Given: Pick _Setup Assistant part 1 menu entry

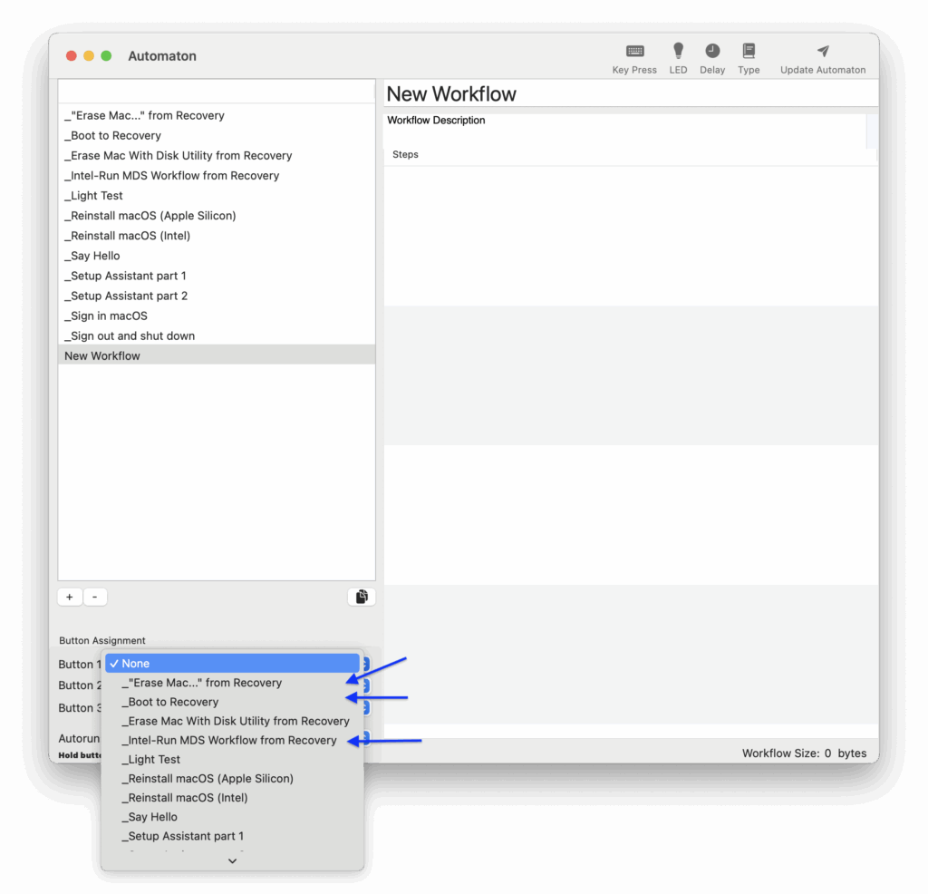Looking at the screenshot, I should tap(233, 836).
